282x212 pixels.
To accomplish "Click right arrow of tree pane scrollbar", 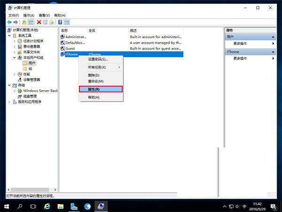I will 55,190.
